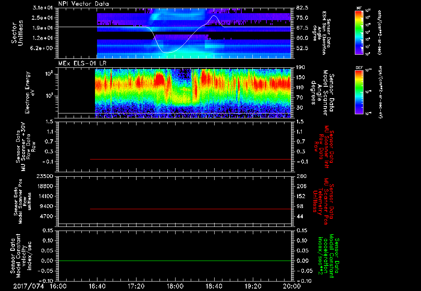Click the white sun elevation curve dip
This screenshot has width=421, height=291.
tap(168, 52)
